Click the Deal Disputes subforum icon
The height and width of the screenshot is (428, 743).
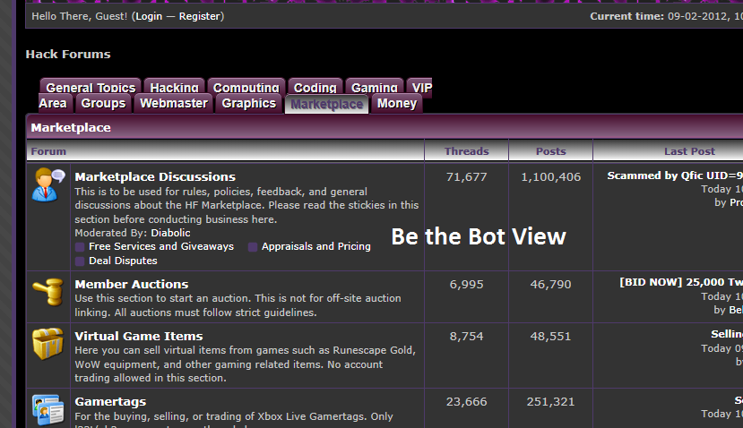tap(80, 261)
